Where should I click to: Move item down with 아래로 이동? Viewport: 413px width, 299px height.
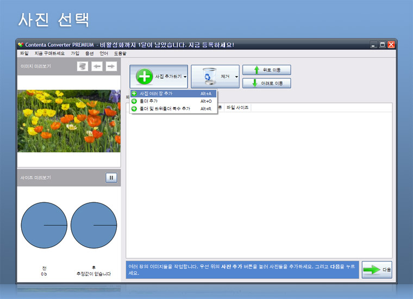267,83
